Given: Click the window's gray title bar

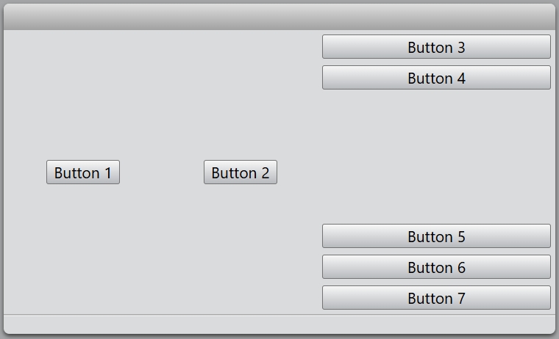Looking at the screenshot, I should tap(279, 17).
